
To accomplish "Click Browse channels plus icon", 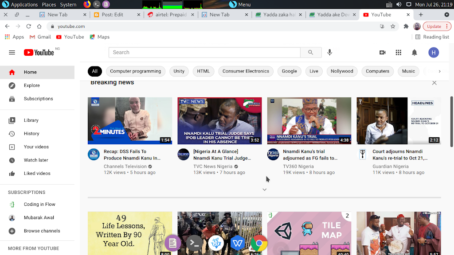I will pyautogui.click(x=12, y=231).
